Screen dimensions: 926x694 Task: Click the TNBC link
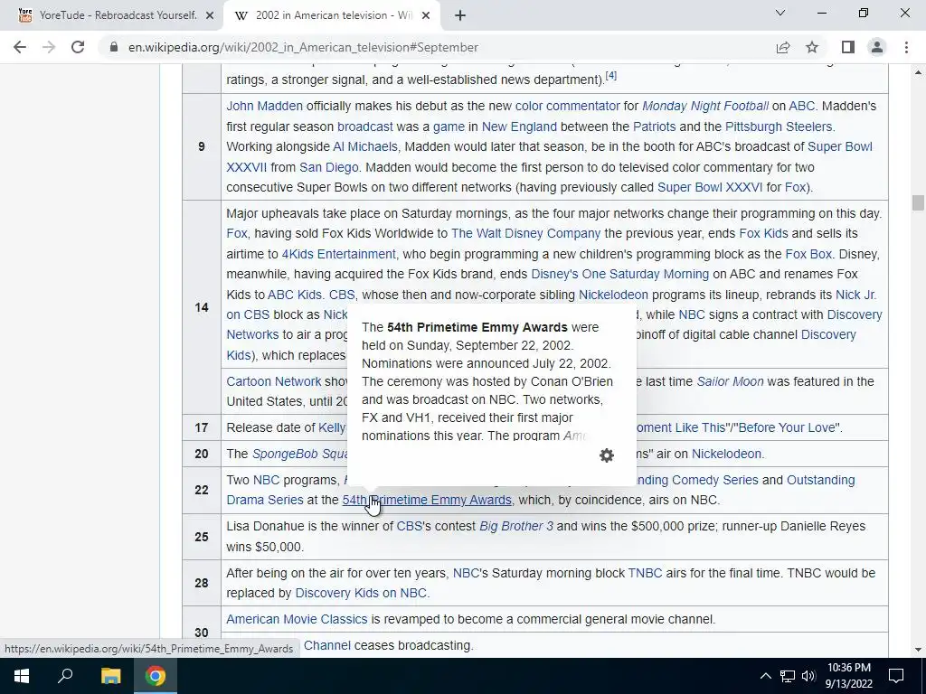point(645,573)
